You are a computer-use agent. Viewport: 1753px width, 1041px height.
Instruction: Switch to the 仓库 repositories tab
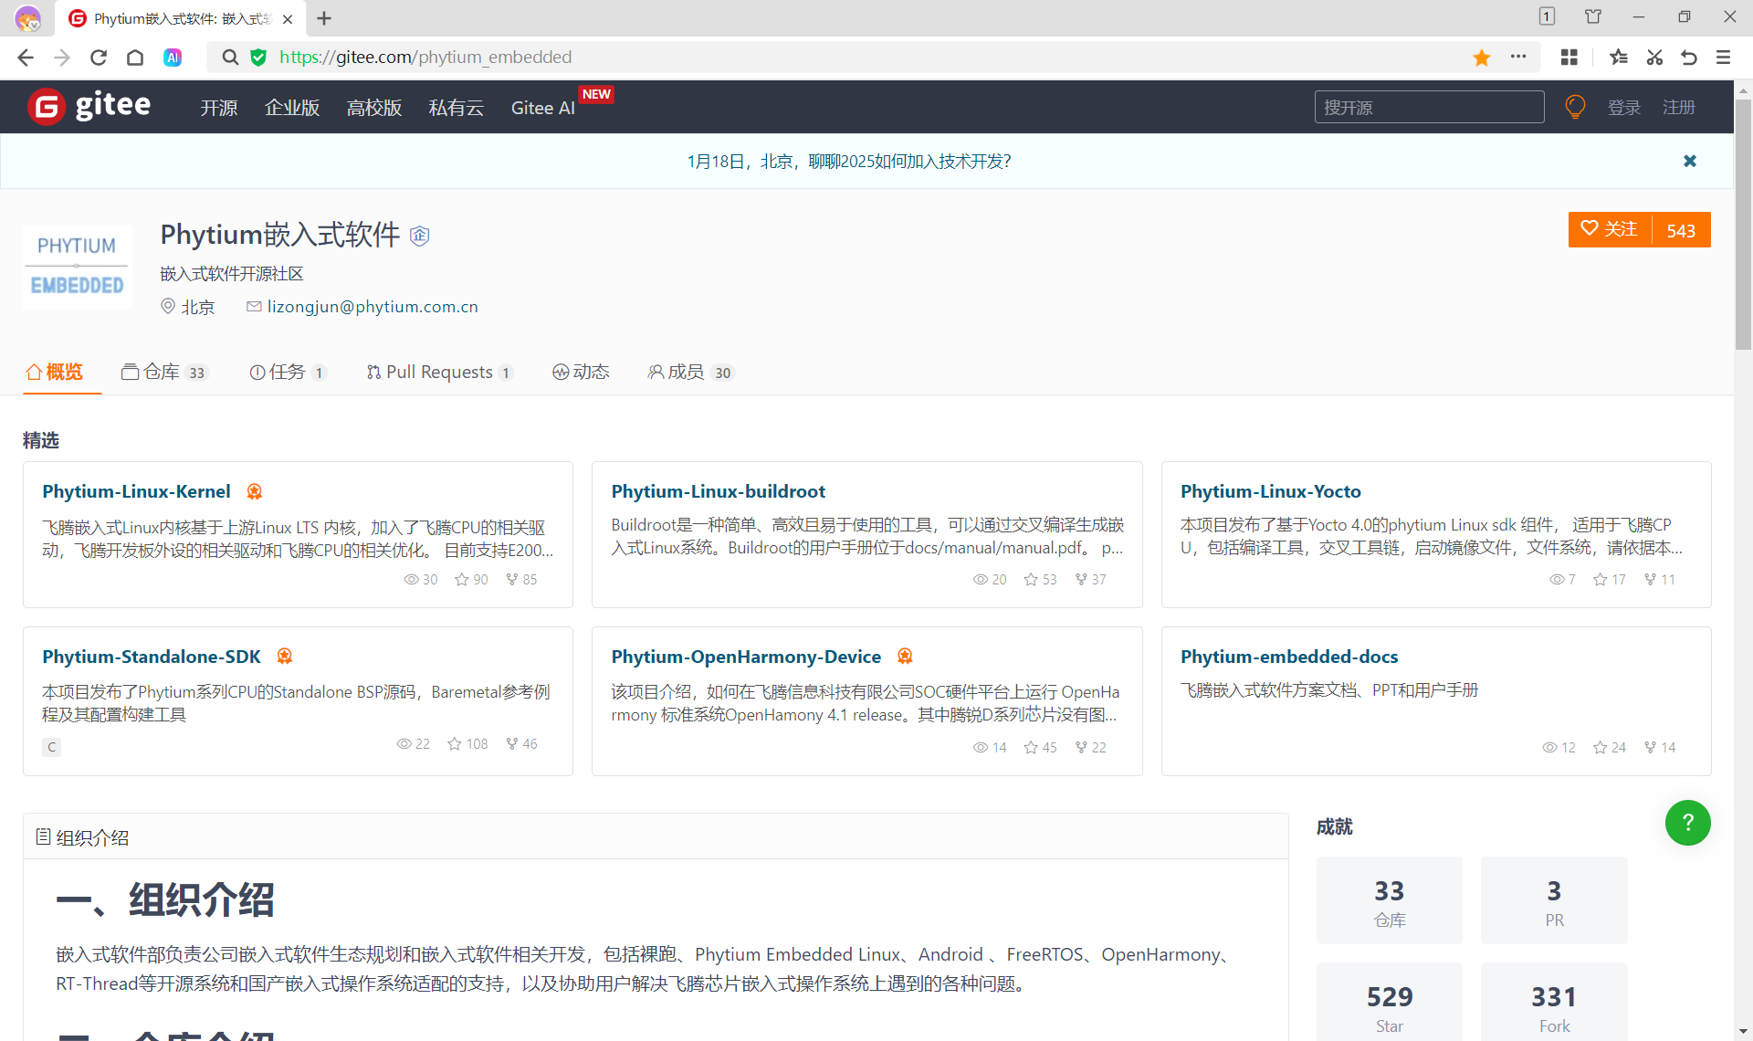(164, 372)
